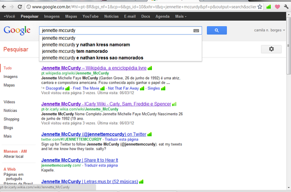Screen dimensions: 291x192
Task: Click the rating bars next to Singles
Action: (x=163, y=88)
